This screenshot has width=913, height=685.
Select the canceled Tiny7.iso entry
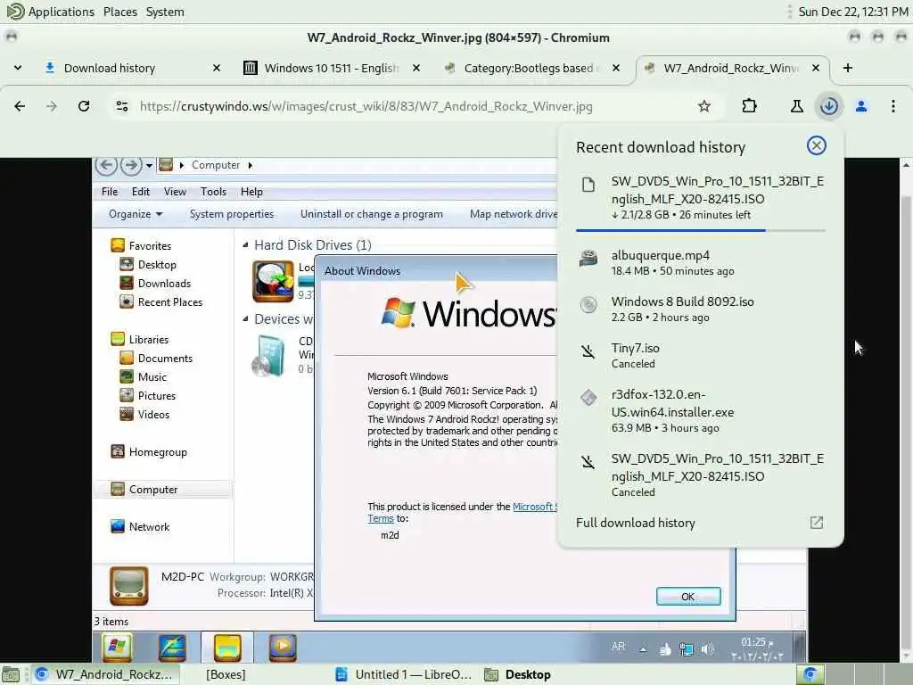coord(701,355)
